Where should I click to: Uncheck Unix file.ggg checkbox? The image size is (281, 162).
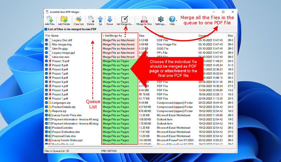pos(46,48)
